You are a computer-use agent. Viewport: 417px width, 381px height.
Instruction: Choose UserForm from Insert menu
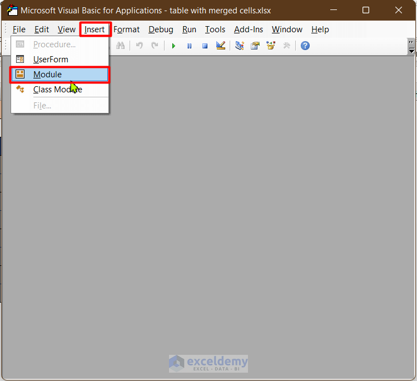point(59,60)
